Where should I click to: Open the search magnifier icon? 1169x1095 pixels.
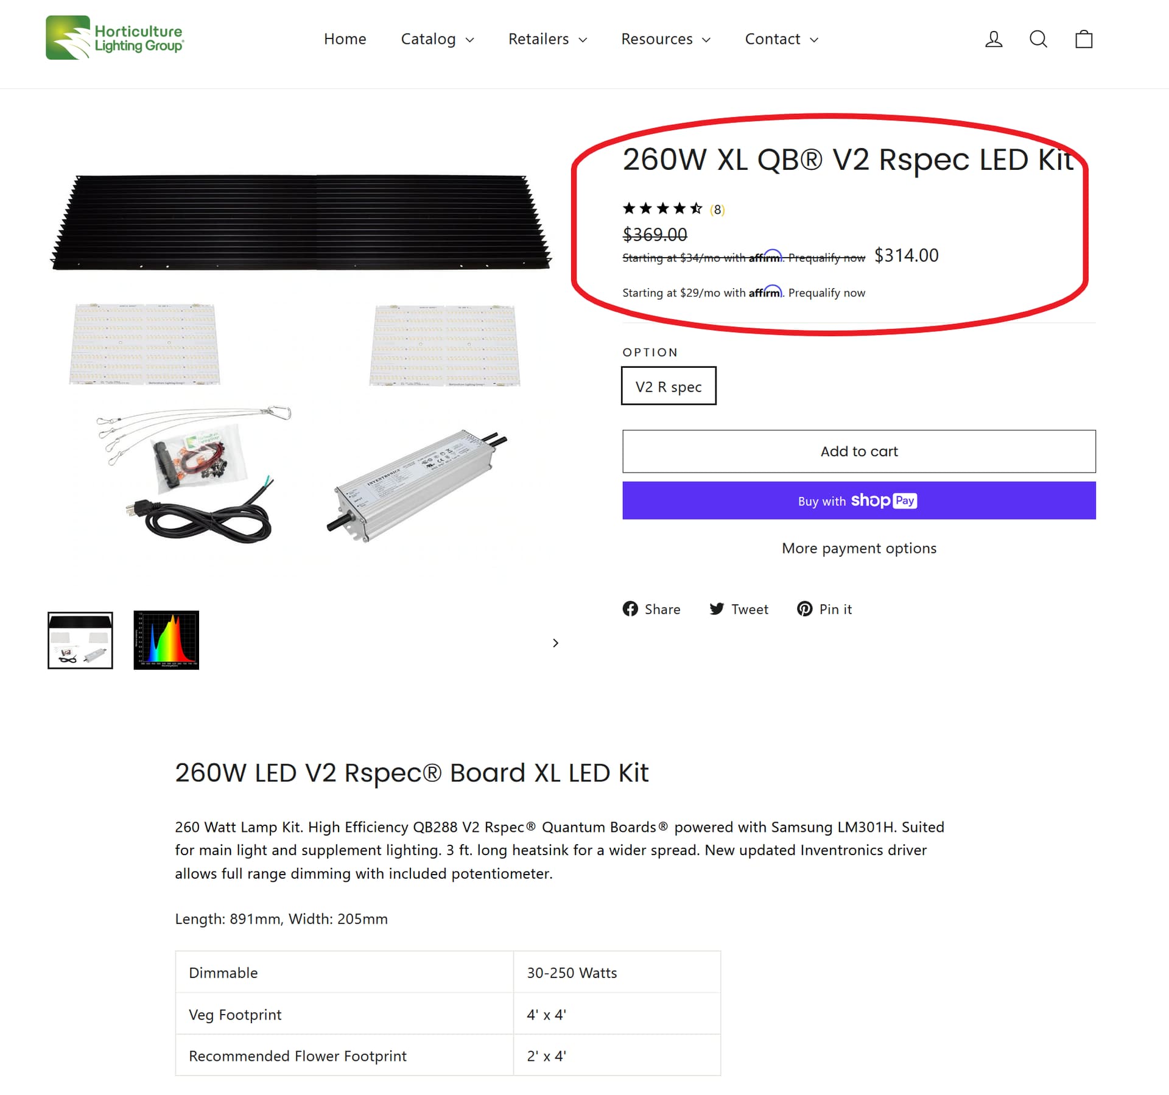point(1038,39)
